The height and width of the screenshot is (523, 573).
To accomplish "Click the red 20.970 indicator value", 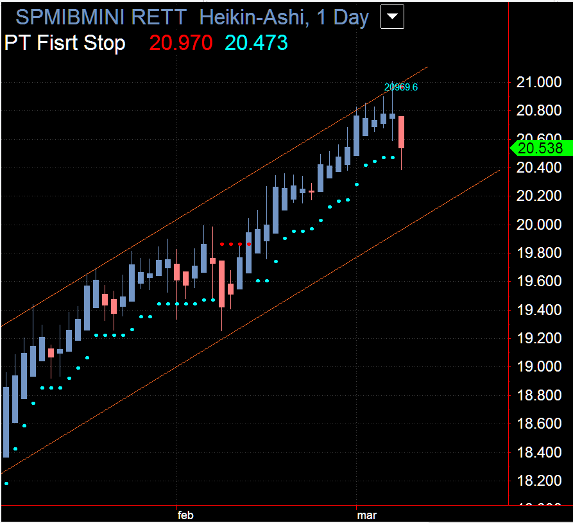I will coord(181,43).
